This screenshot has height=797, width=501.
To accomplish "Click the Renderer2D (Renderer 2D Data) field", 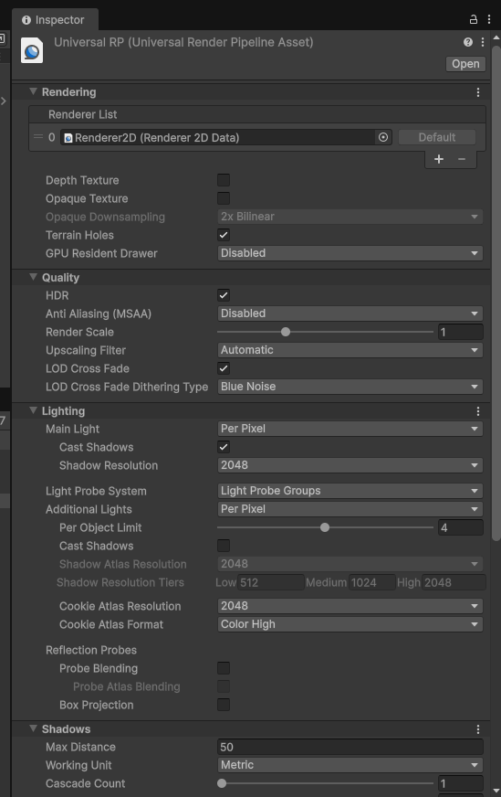I will point(226,137).
